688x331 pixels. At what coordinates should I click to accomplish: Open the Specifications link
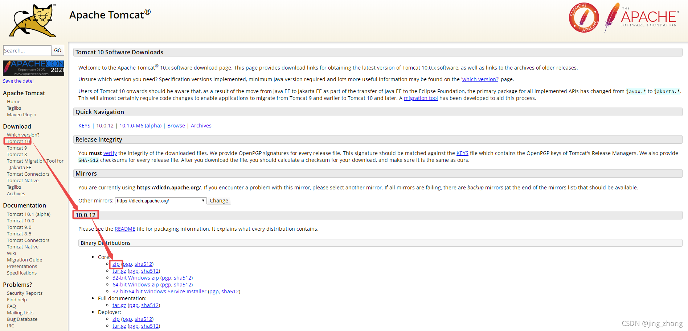point(22,273)
